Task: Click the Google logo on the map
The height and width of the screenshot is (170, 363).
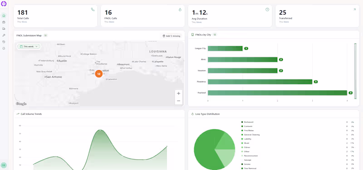Action: pos(21,104)
